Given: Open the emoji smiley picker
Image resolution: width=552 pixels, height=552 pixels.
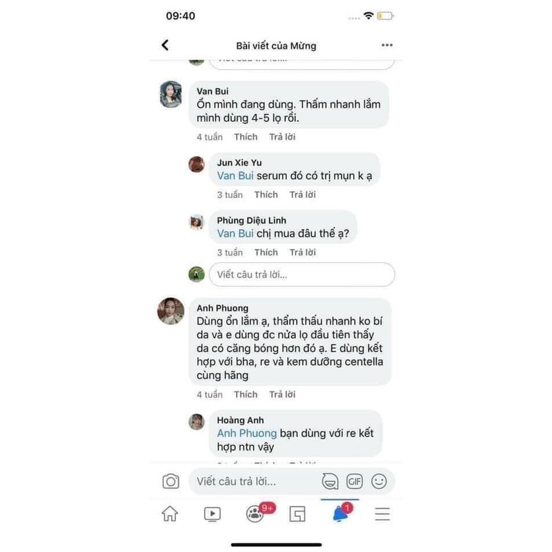Looking at the screenshot, I should [379, 481].
